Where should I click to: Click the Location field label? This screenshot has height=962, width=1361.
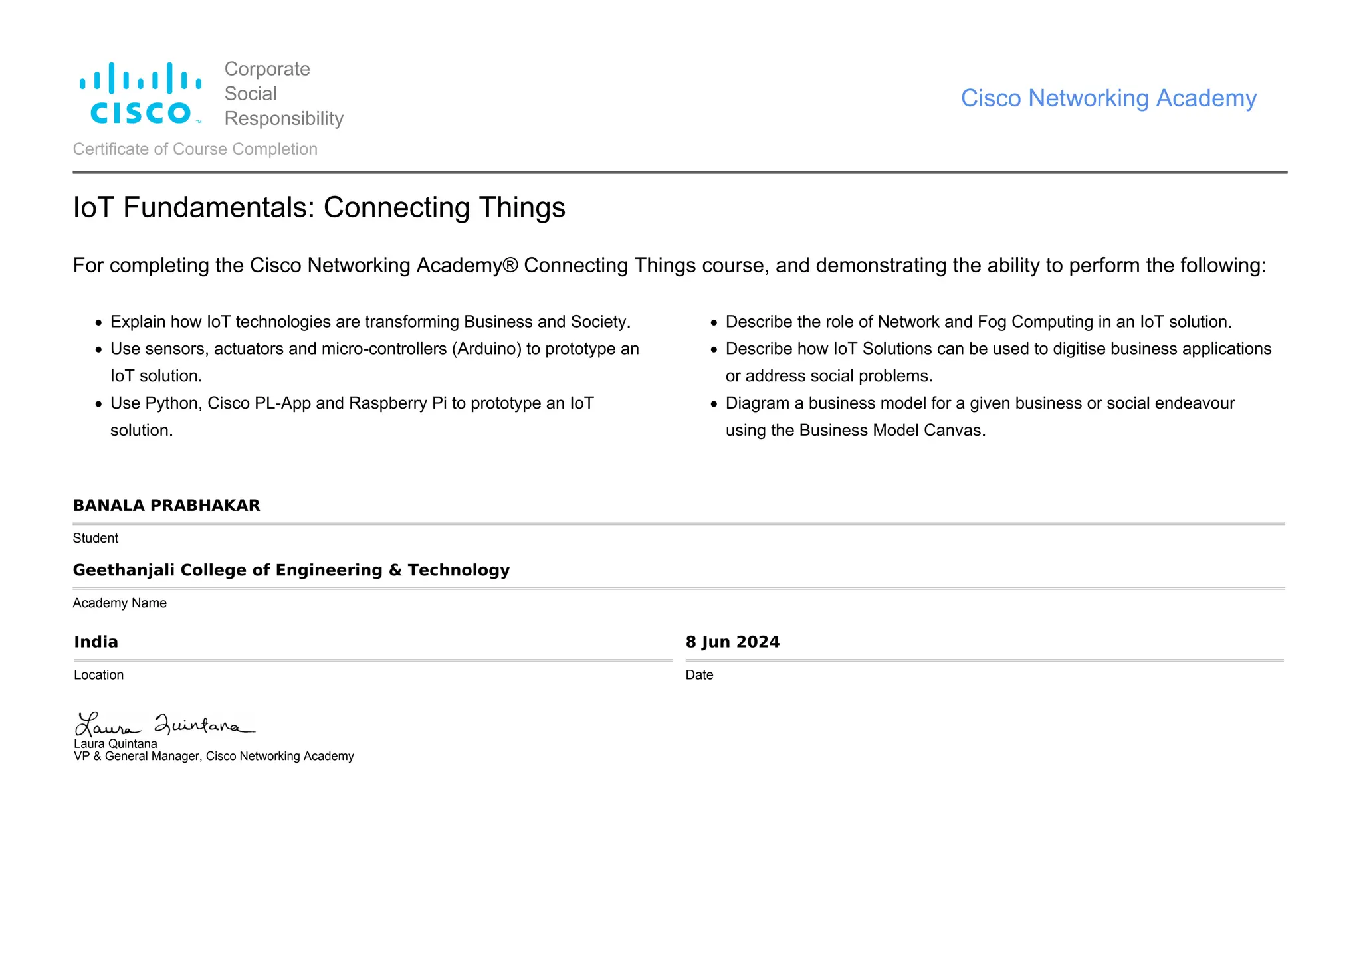click(98, 675)
